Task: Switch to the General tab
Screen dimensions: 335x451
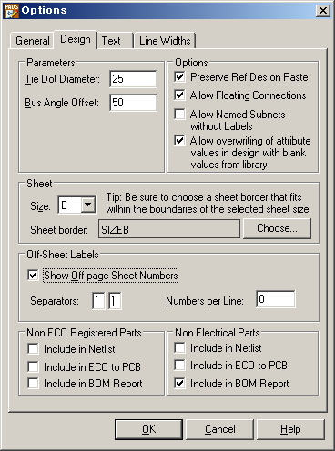Action: (x=33, y=41)
